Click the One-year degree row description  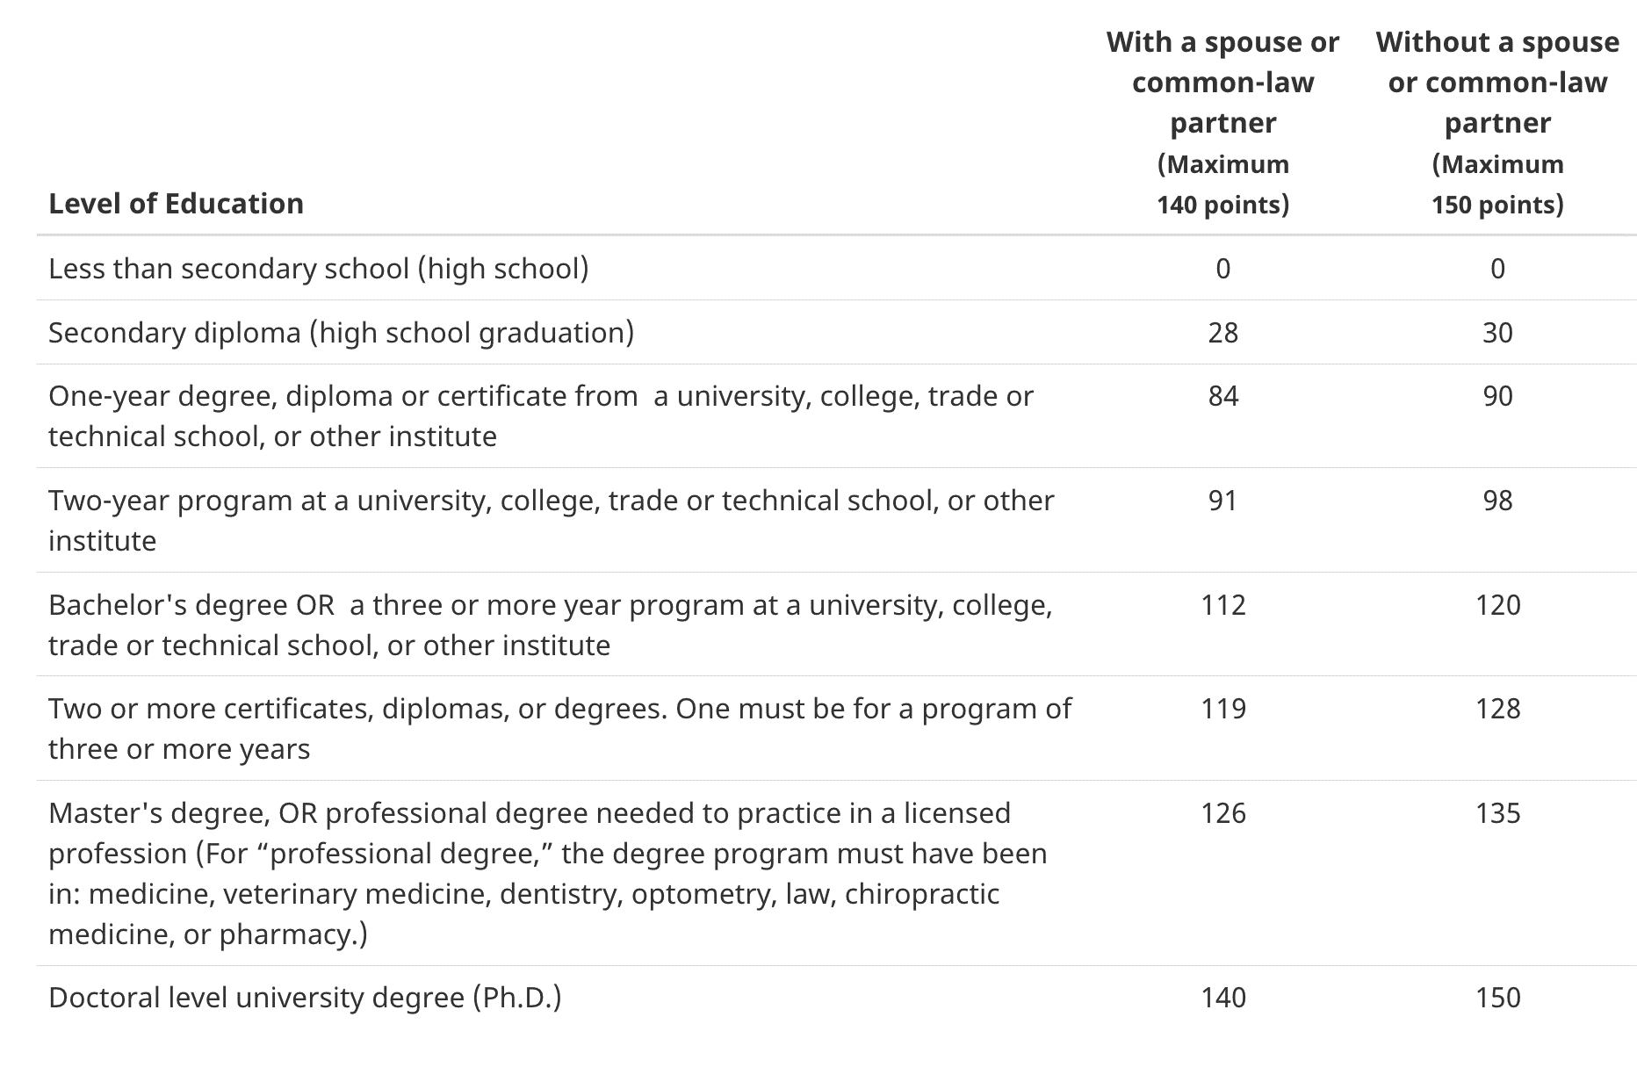coord(541,416)
